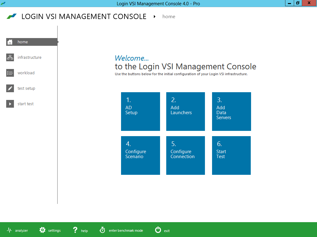The image size is (317, 237).
Task: Select the workload menu label
Action: tap(26, 73)
